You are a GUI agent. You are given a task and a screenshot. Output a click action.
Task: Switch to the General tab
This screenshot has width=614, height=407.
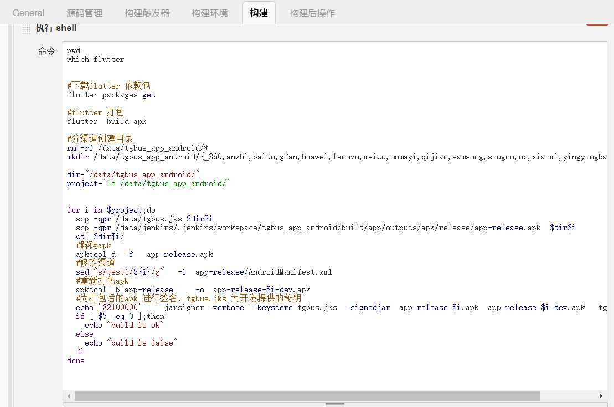tap(28, 13)
